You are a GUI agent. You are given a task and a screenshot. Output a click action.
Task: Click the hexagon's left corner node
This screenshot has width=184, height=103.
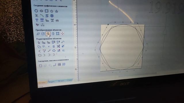(x=100, y=49)
